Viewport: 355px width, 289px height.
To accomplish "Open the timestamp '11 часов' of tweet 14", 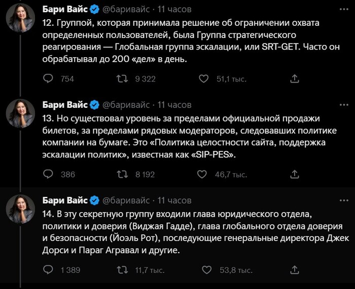I will (x=174, y=200).
